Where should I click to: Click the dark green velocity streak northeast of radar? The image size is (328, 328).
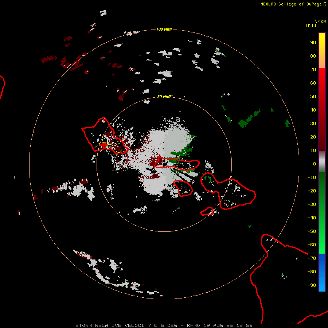(x=250, y=118)
